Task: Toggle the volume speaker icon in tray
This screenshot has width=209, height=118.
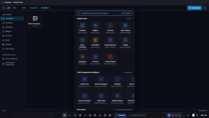Action: (x=188, y=115)
